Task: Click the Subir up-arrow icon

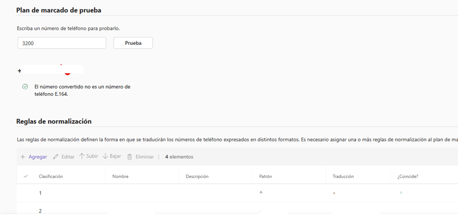Action: point(82,156)
